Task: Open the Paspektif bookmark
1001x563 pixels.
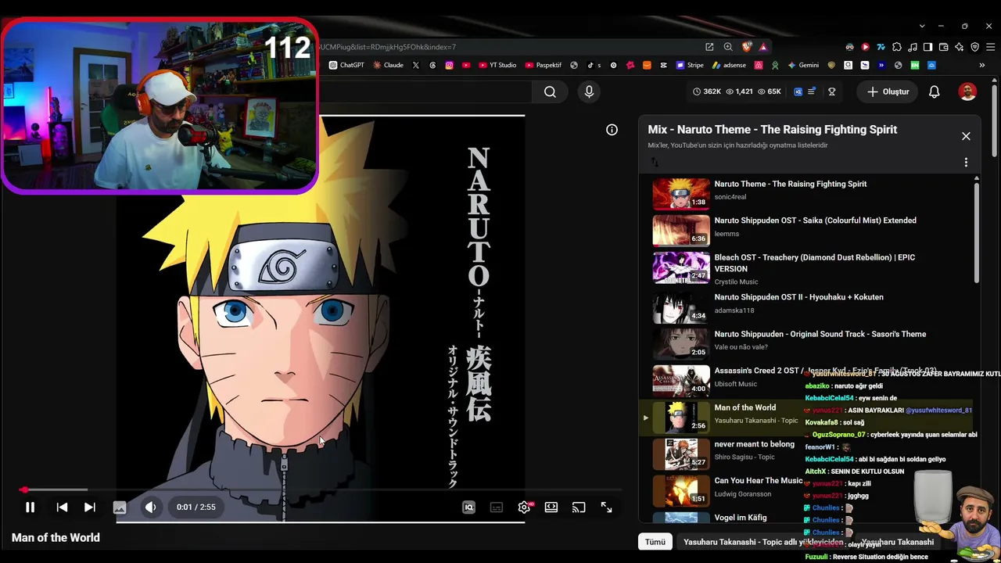Action: pyautogui.click(x=544, y=65)
